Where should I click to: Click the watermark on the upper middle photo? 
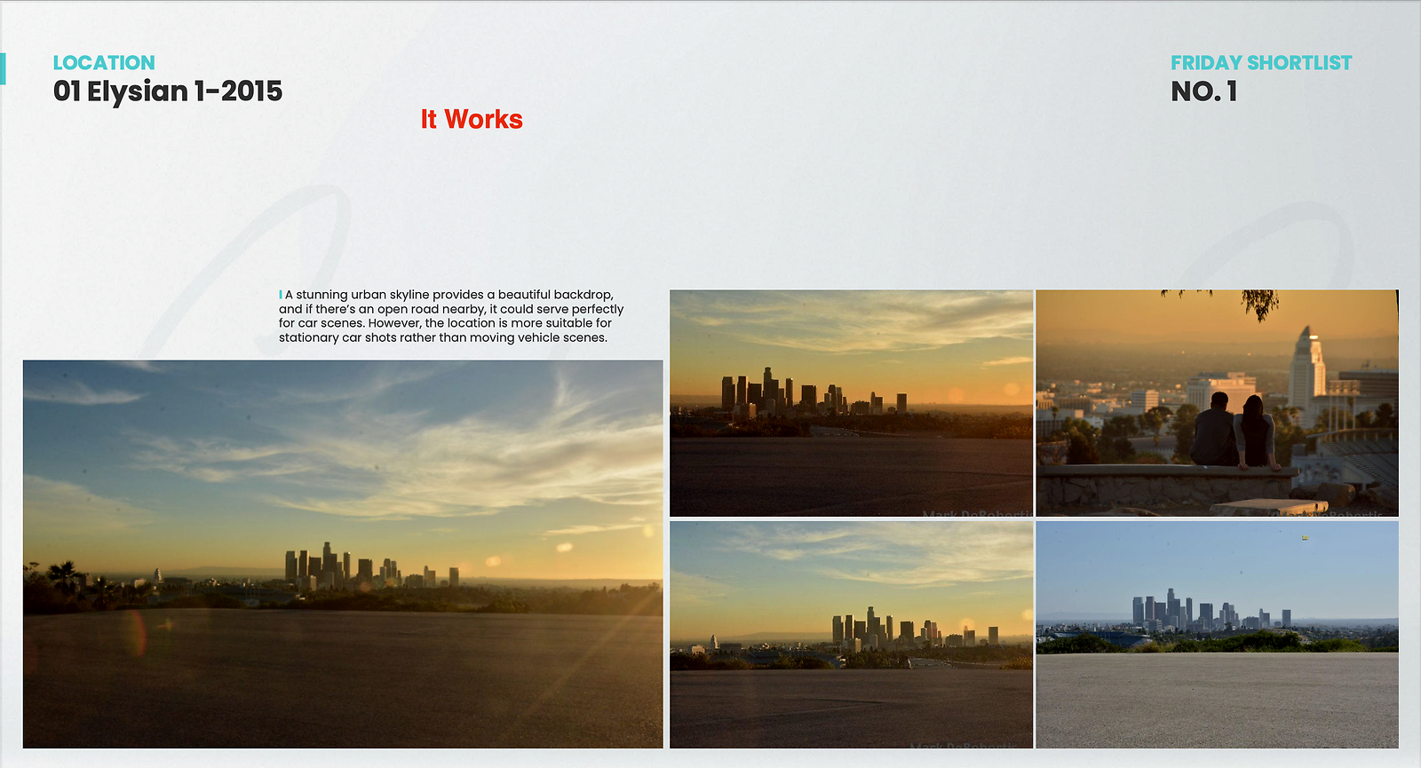[x=975, y=512]
